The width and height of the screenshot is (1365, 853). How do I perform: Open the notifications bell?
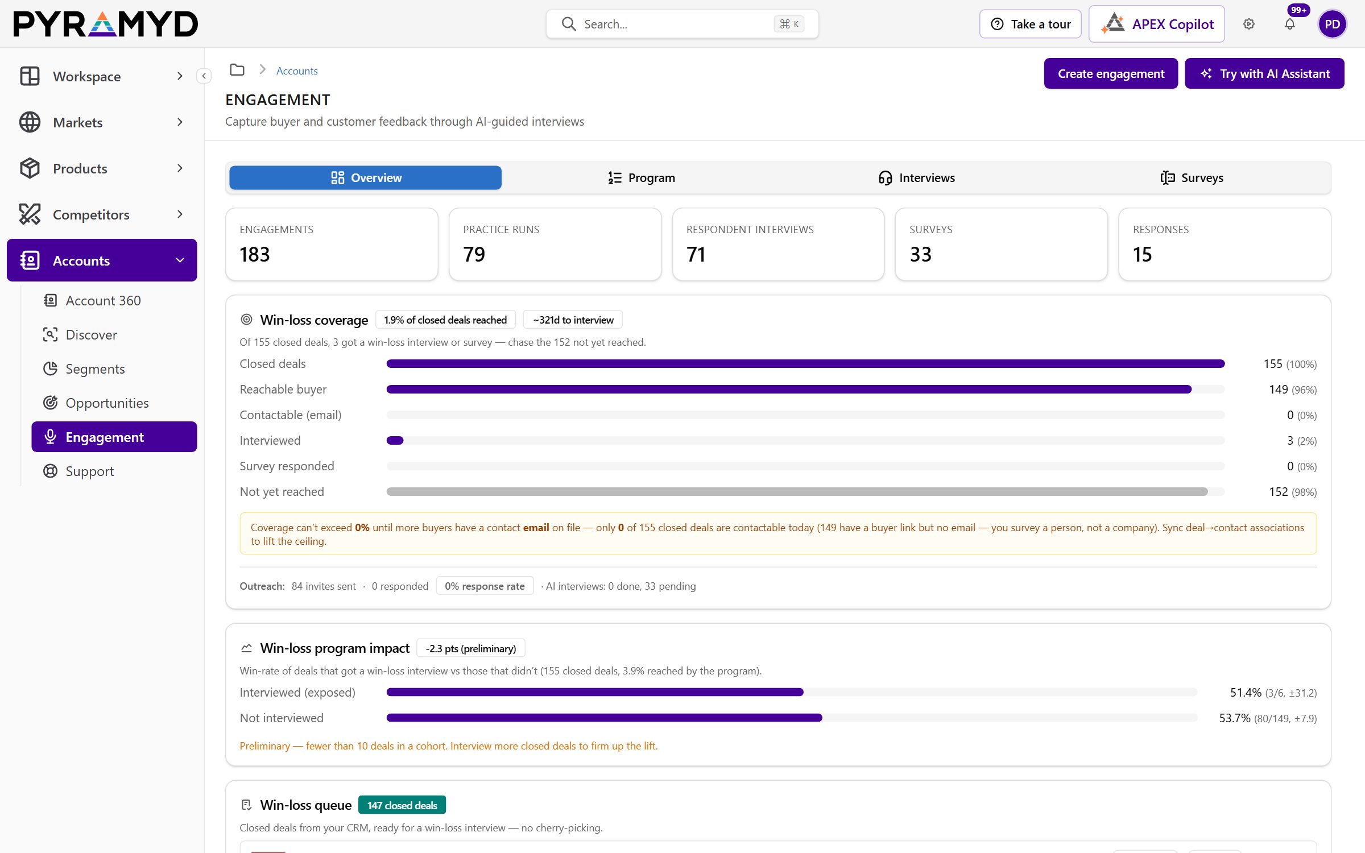[1290, 24]
